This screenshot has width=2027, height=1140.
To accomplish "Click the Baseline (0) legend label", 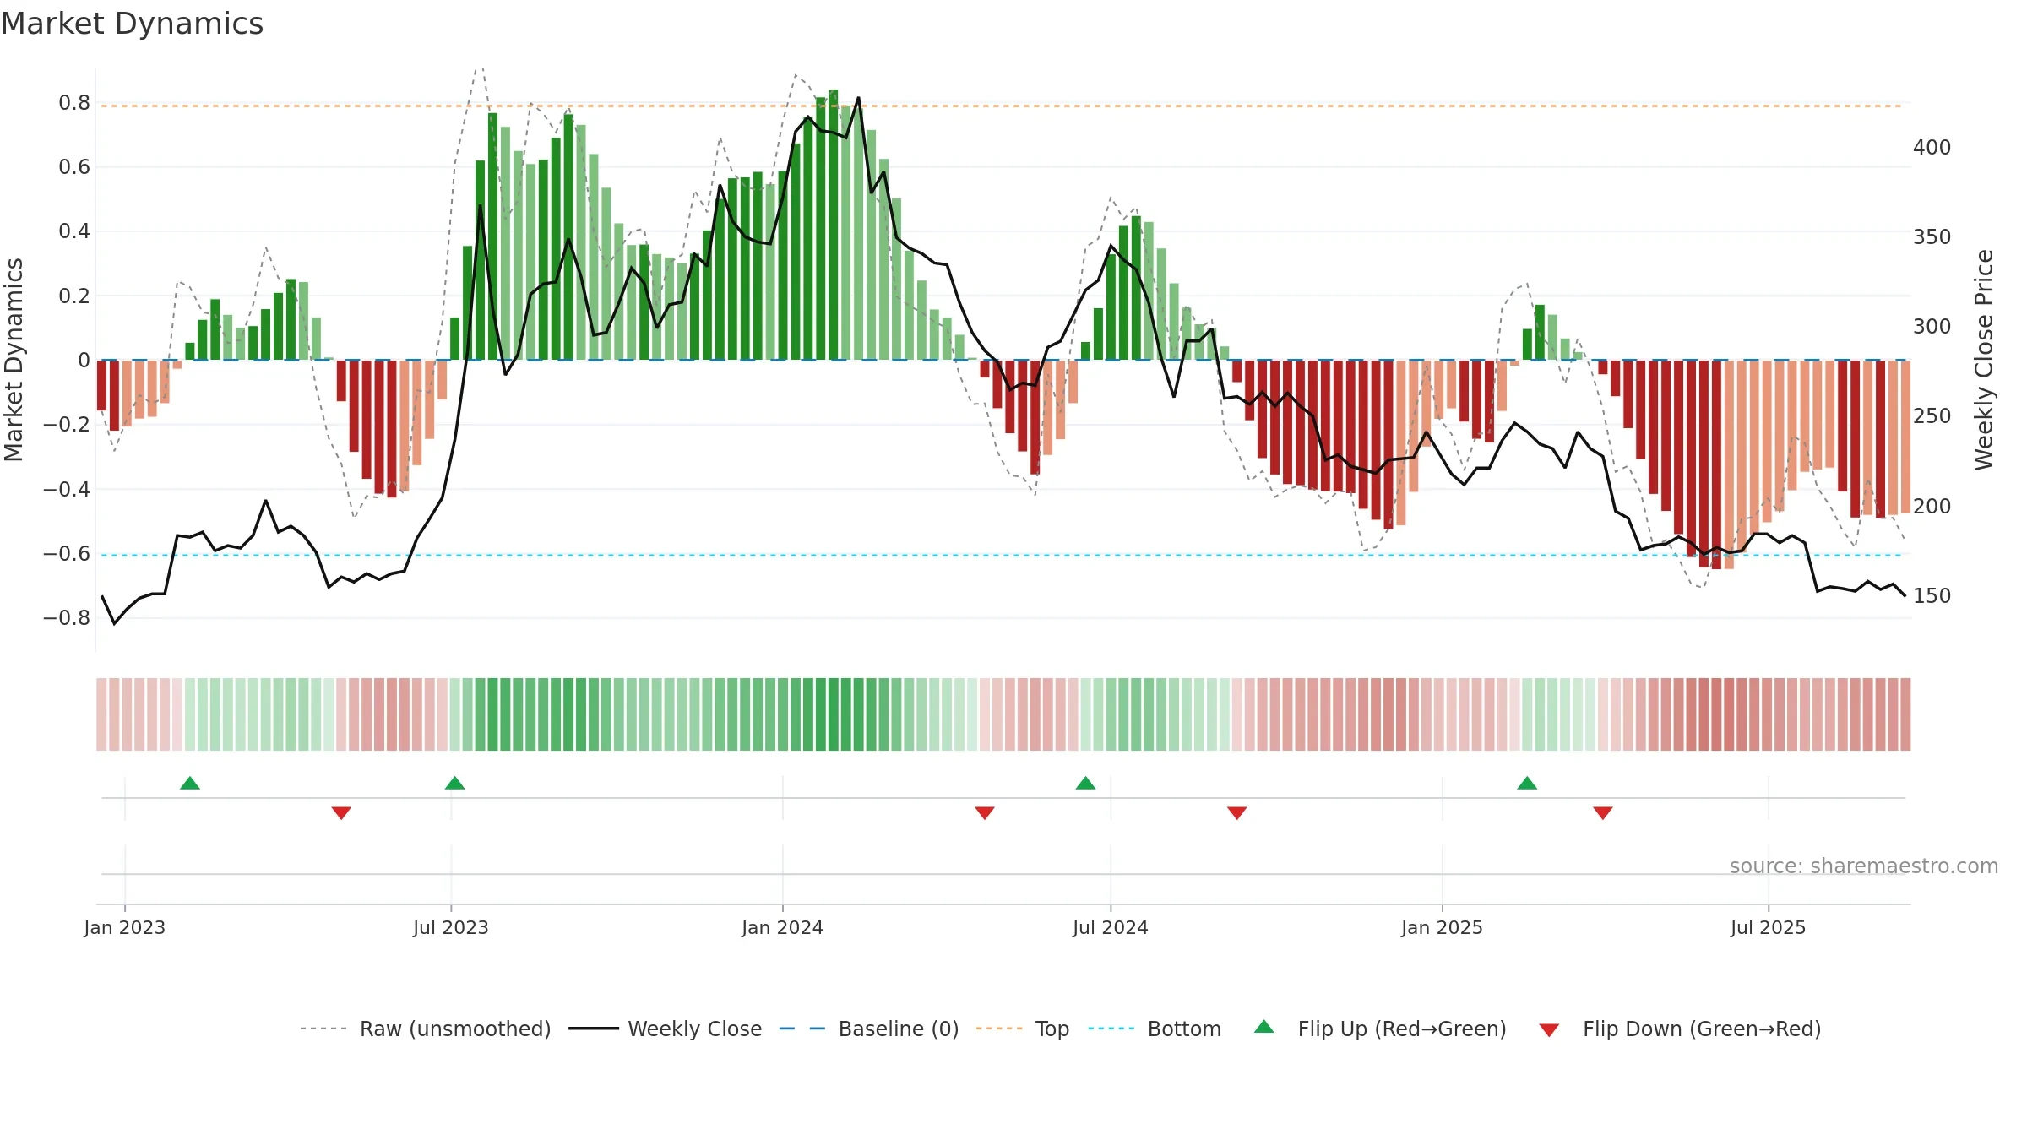I will [899, 1029].
